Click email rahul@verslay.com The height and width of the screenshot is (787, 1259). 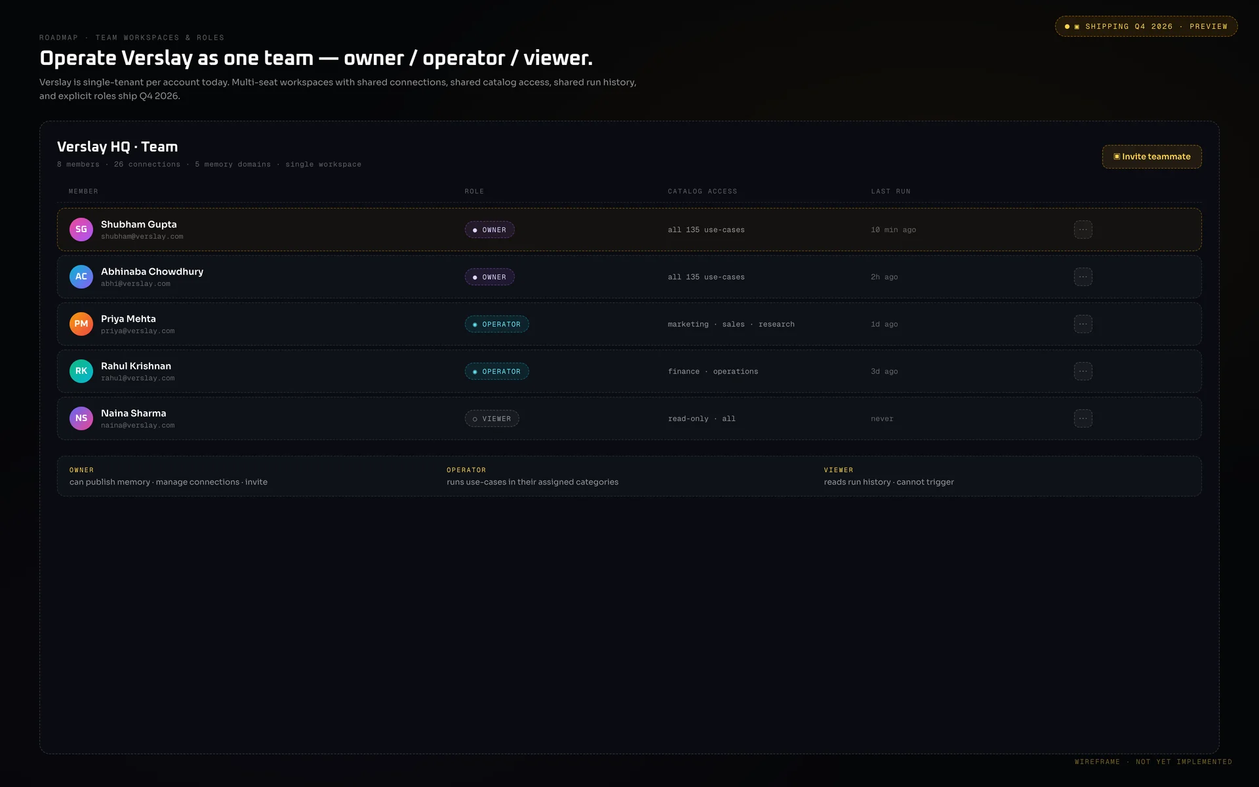tap(138, 378)
